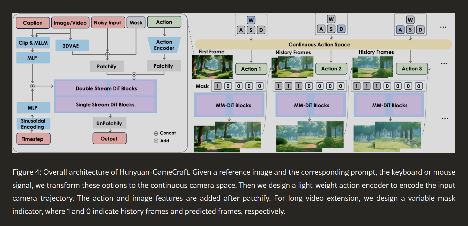Open the History Frames thumbnail beside Action 3

(373, 67)
